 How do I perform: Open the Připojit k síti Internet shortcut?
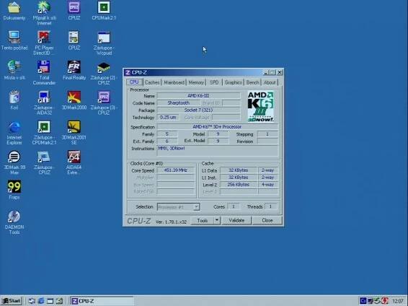[44, 8]
